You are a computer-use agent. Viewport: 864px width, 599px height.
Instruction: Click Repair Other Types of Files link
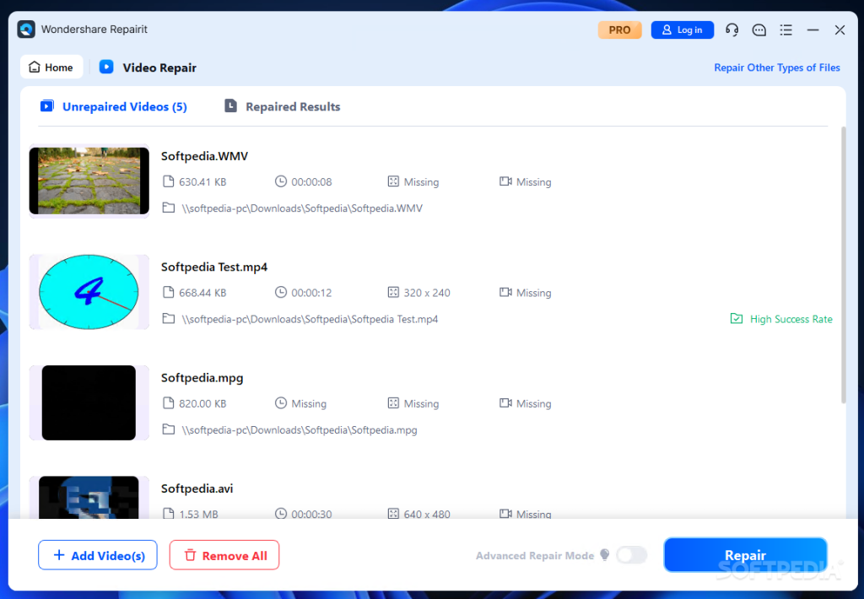tap(777, 67)
